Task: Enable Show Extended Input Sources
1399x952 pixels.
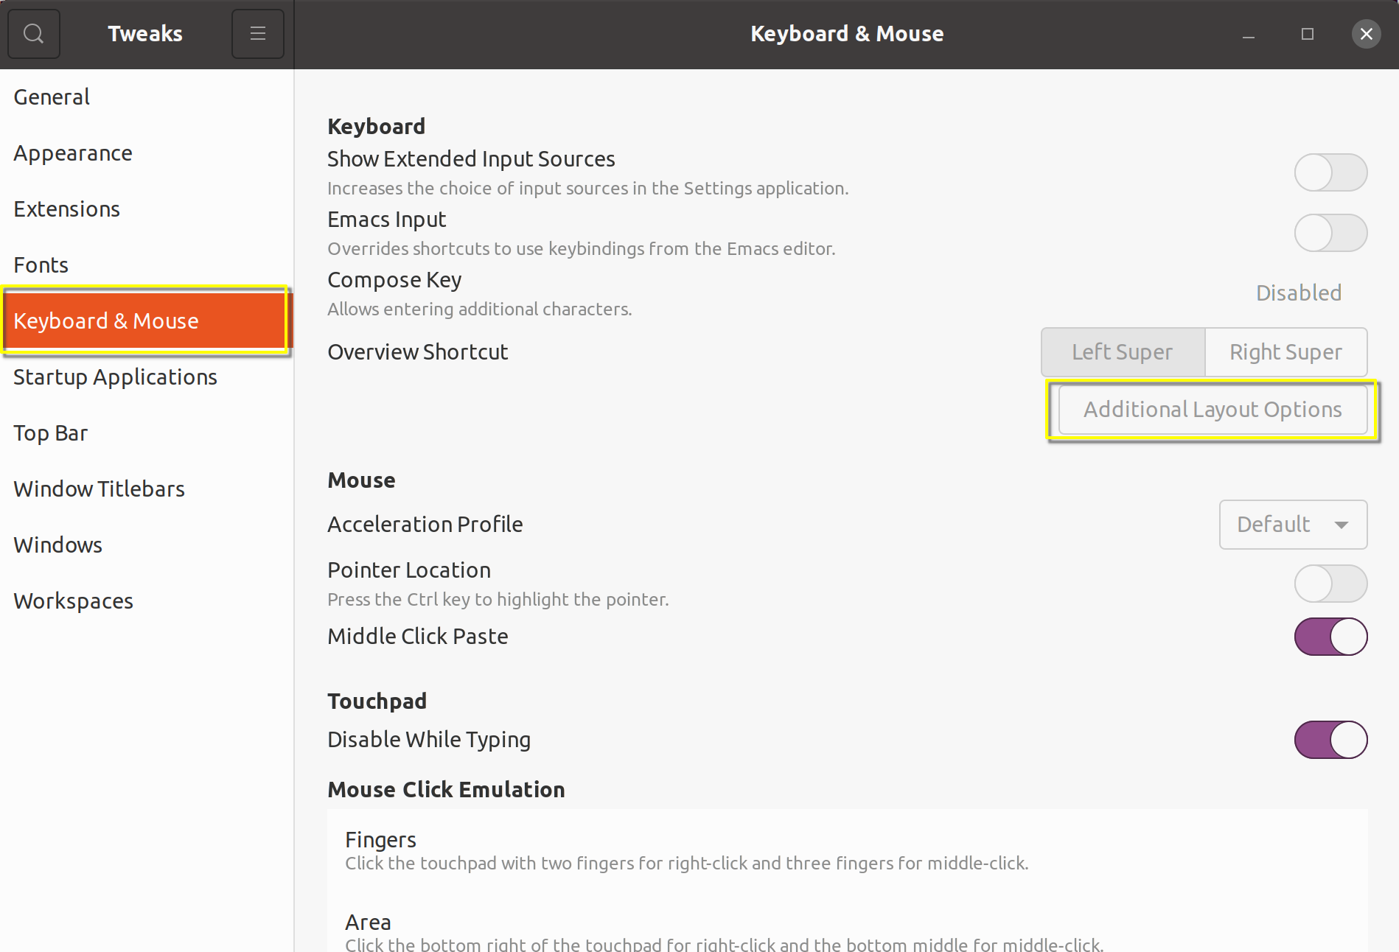Action: click(1330, 172)
